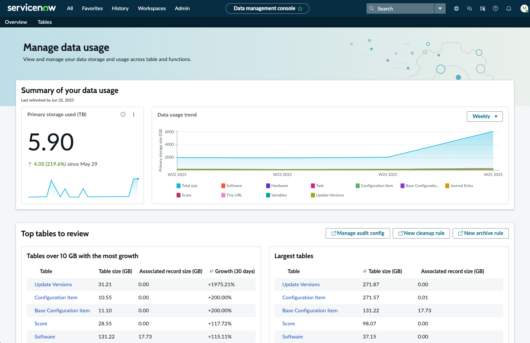Screen dimensions: 530x343
Task: Click the 4.05 (219.6%) change indicator
Action: coord(50,164)
